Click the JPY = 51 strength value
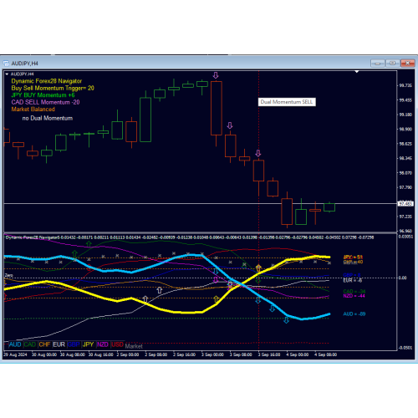The width and height of the screenshot is (418, 418). 353,257
